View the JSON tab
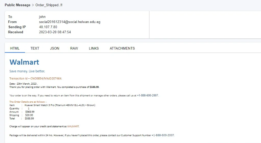261x143 pixels. pyautogui.click(x=55, y=48)
